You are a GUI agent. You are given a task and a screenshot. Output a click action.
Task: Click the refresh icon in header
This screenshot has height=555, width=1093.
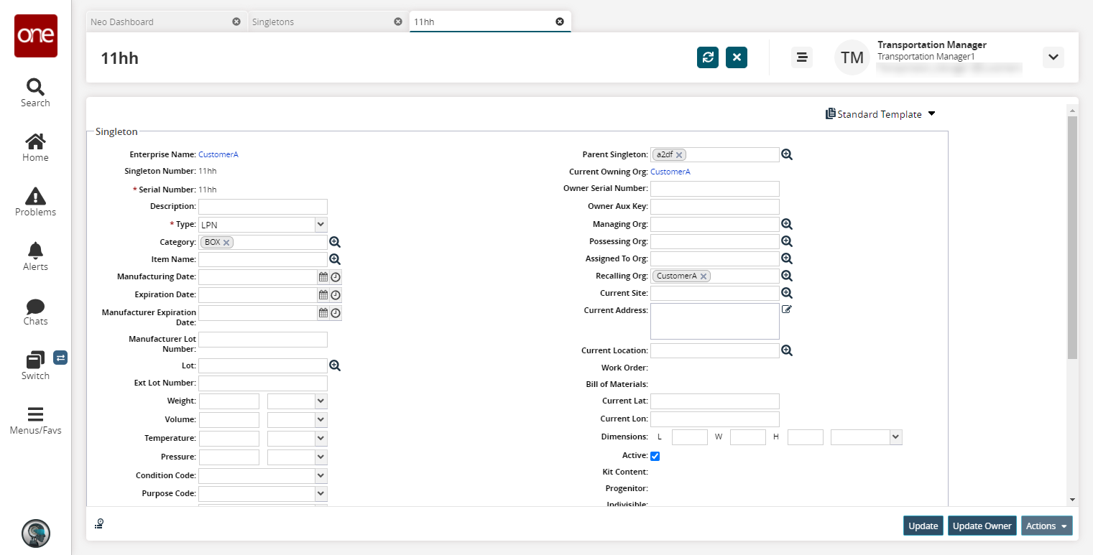[707, 57]
